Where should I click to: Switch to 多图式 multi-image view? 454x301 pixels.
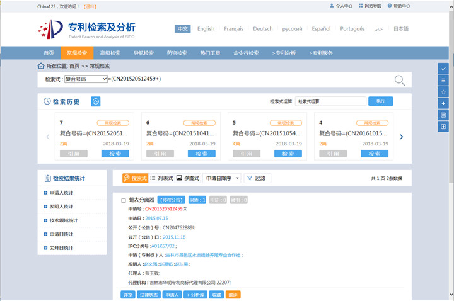[188, 178]
